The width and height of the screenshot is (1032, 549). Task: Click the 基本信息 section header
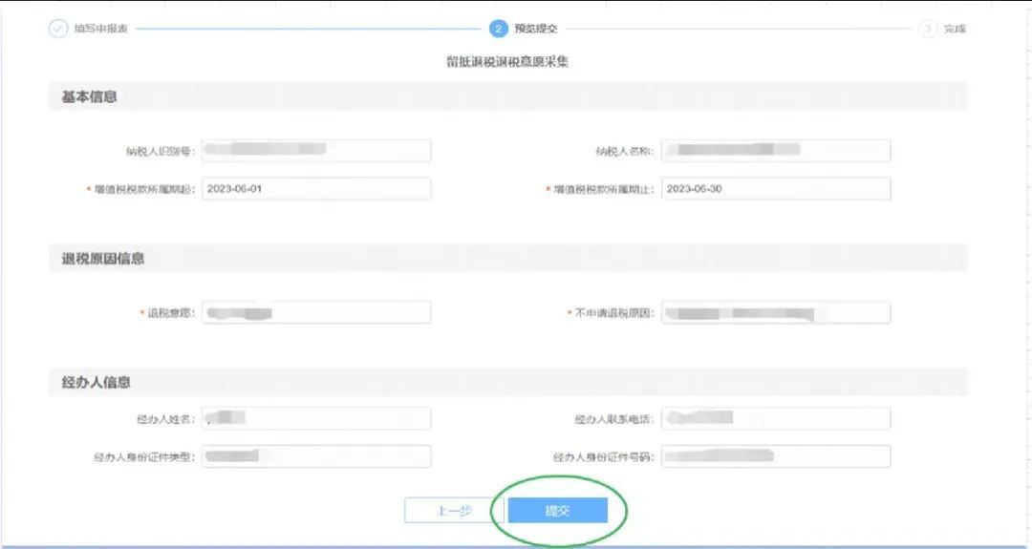point(82,96)
